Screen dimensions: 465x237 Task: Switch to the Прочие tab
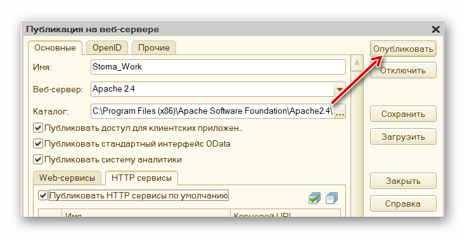pyautogui.click(x=153, y=48)
